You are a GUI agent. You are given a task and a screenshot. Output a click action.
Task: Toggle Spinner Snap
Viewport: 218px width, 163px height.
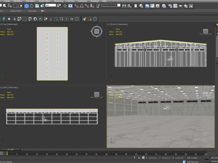click(92, 6)
